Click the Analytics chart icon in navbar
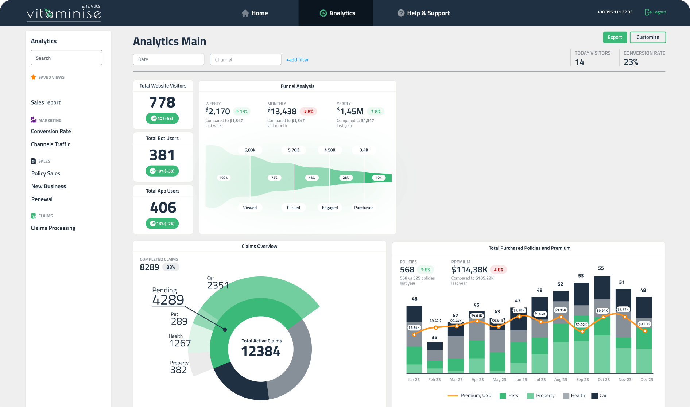Image resolution: width=690 pixels, height=407 pixels. [x=323, y=13]
